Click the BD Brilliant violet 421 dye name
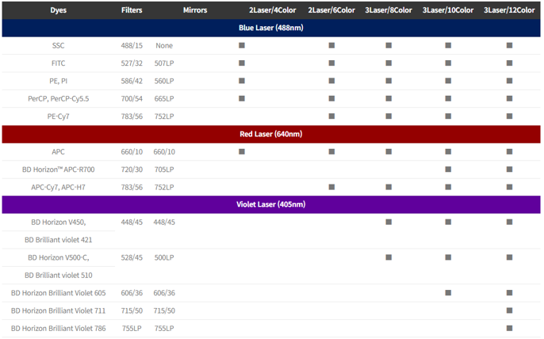Screen dimensions: 544x339 (59, 240)
